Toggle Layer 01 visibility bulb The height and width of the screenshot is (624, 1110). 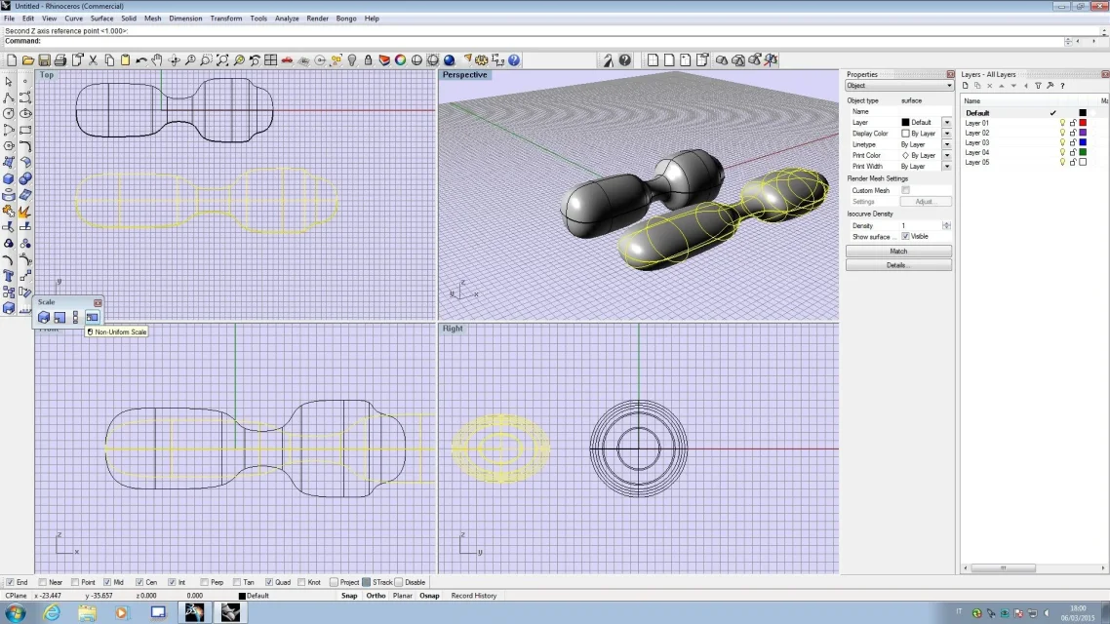point(1062,123)
